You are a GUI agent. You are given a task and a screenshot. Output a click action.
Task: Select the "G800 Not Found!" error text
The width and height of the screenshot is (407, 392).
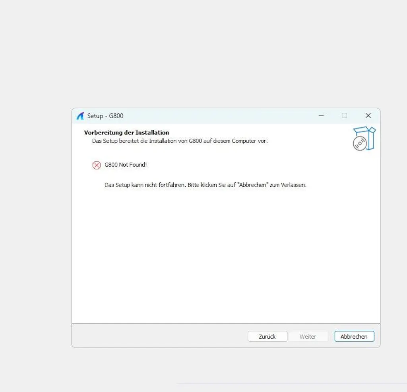coord(126,165)
